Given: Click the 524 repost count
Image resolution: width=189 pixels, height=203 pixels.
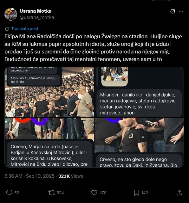Looking at the screenshot, I should [60, 193].
